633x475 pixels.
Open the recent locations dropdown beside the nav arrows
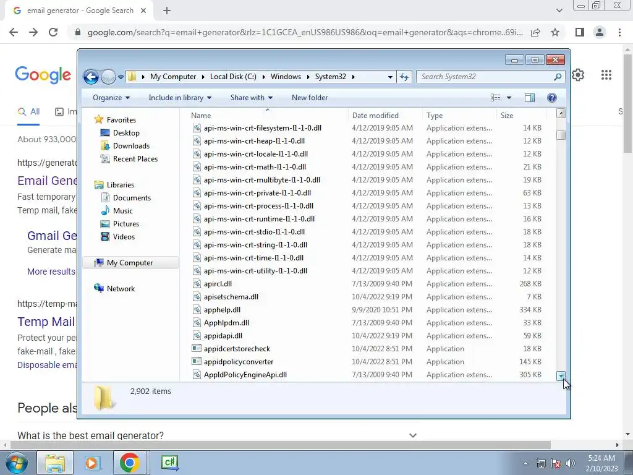tap(121, 77)
